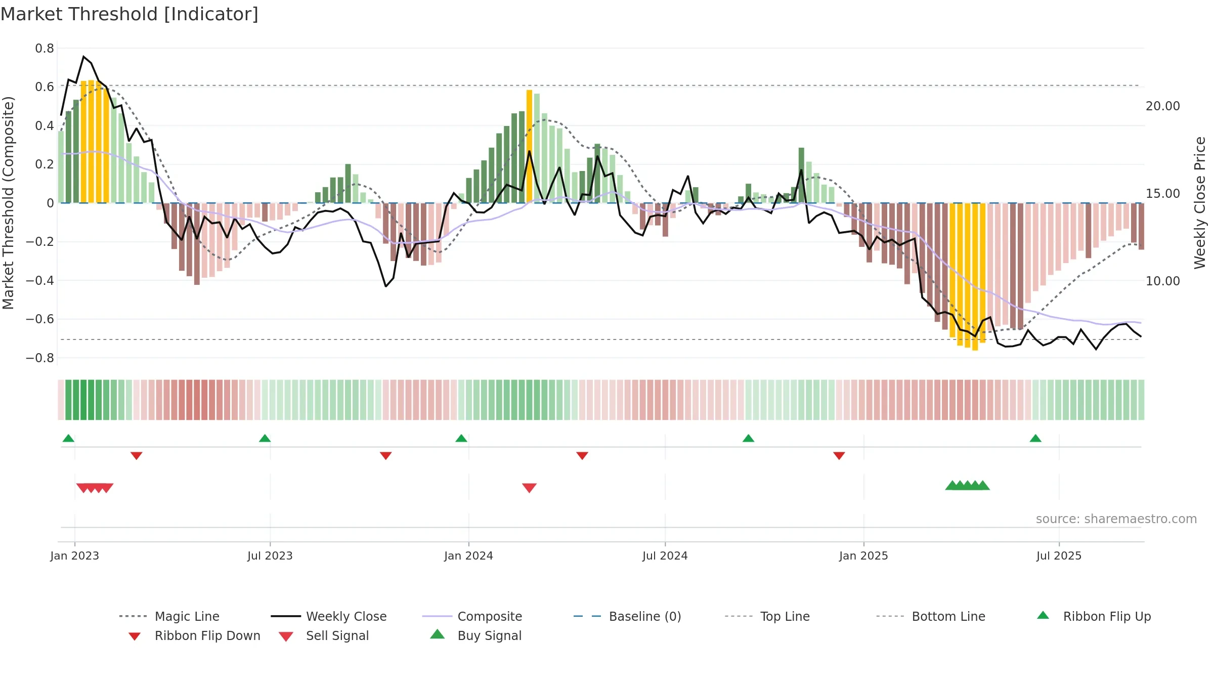Click the Baseline (0) legend entry

[627, 616]
